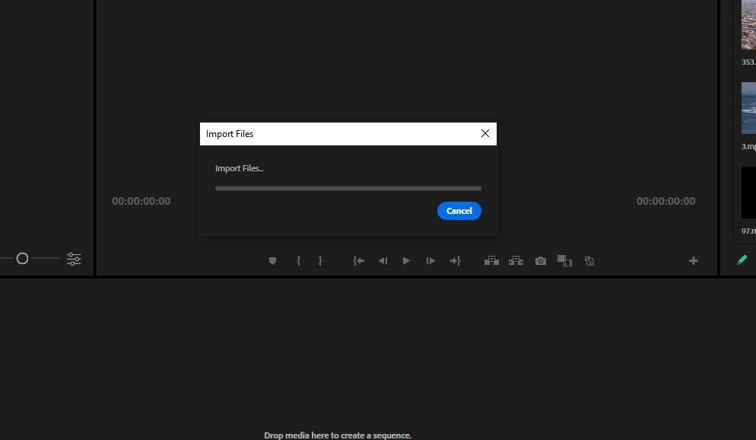Toggle proxies icon in transport bar
The width and height of the screenshot is (756, 440).
click(589, 261)
